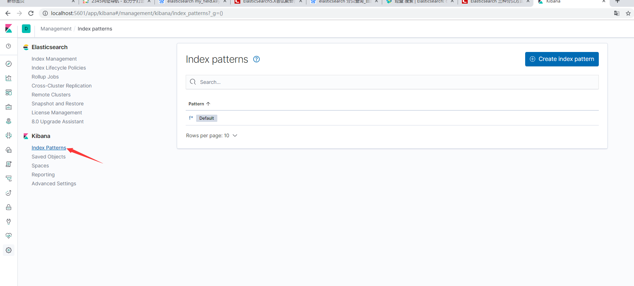Open 8.0 Upgrade Assistant link
The height and width of the screenshot is (286, 634).
coord(57,121)
